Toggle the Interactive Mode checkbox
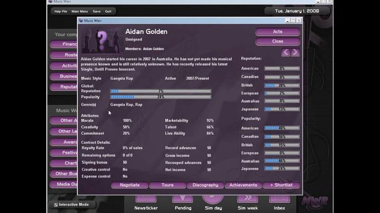380x213 pixels. [56, 205]
